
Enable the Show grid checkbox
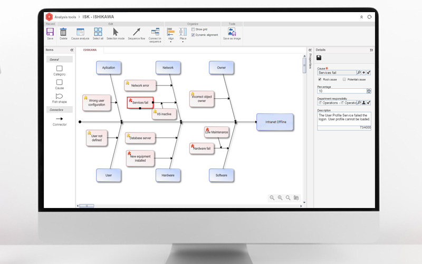pyautogui.click(x=193, y=30)
